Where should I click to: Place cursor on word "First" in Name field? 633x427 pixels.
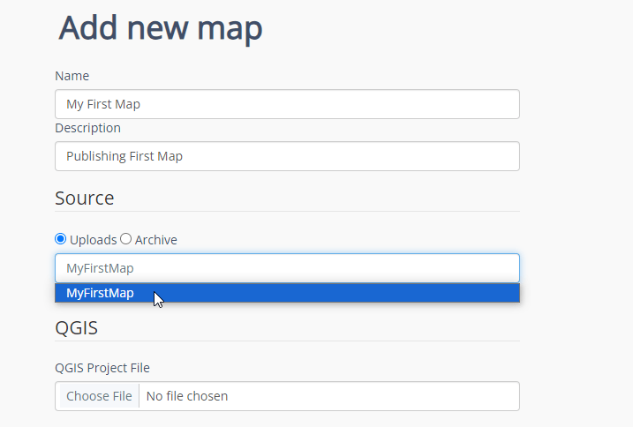click(99, 104)
